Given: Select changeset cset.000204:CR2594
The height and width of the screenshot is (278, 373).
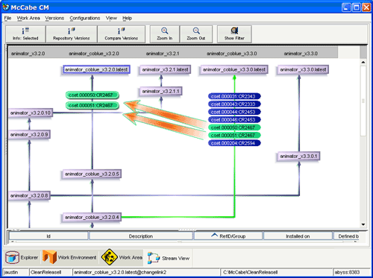Looking at the screenshot, I should click(x=234, y=143).
